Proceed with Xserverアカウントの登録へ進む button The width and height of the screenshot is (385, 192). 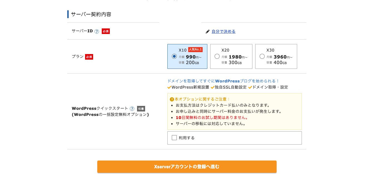click(187, 167)
